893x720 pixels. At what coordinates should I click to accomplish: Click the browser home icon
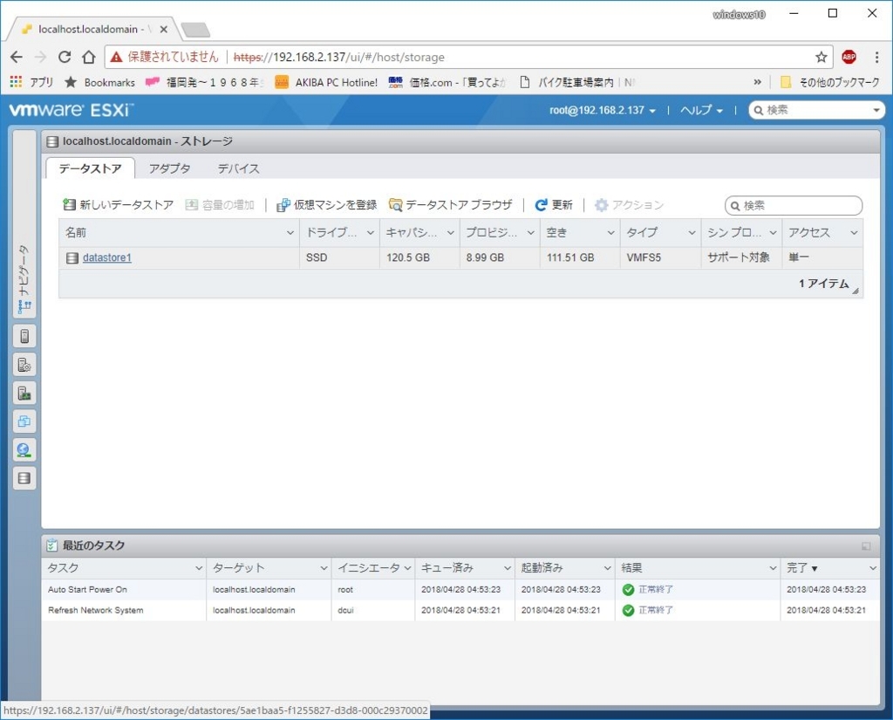[88, 57]
